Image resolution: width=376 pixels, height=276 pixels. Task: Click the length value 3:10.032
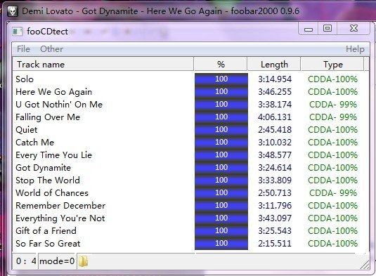click(275, 143)
